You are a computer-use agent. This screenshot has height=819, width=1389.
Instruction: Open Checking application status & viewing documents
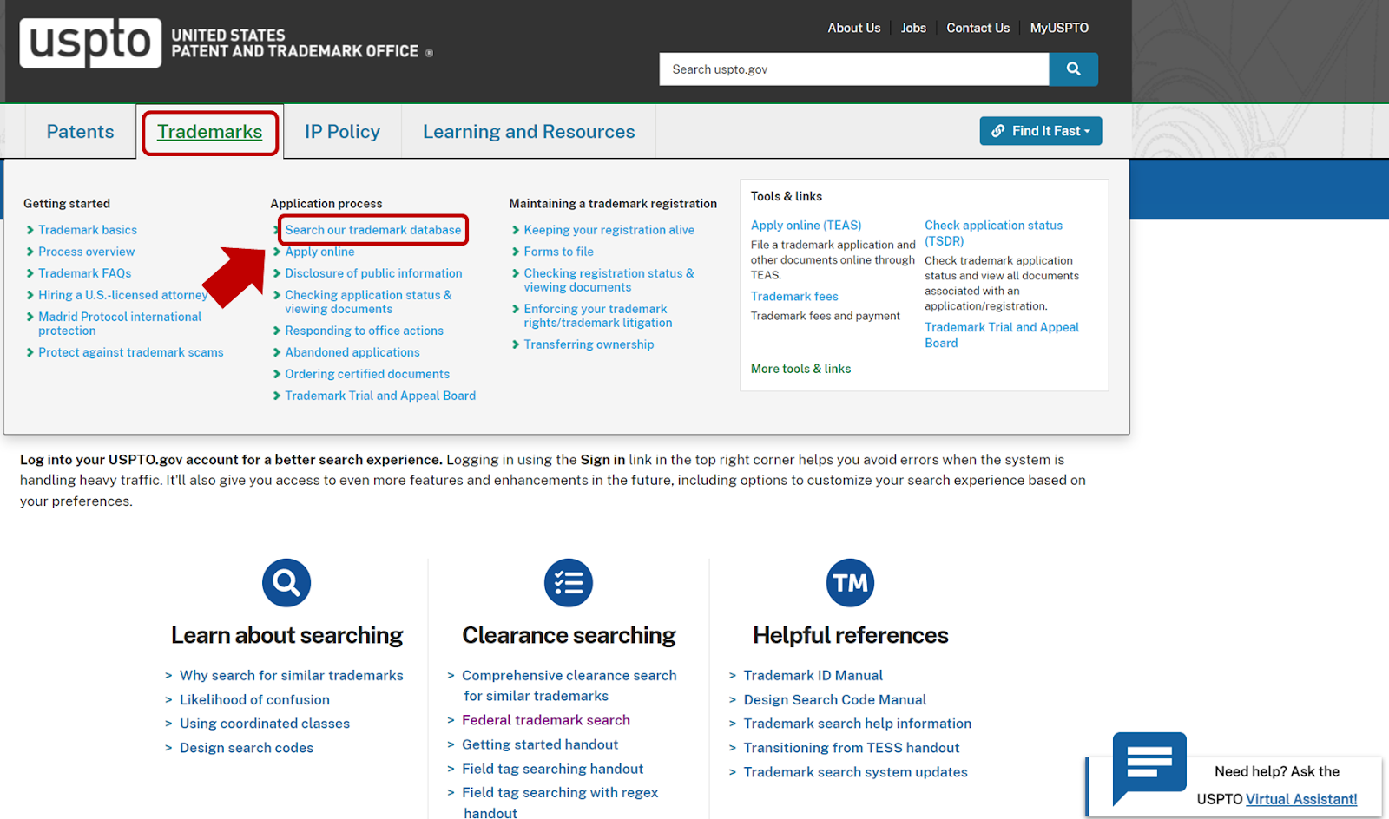pos(368,302)
